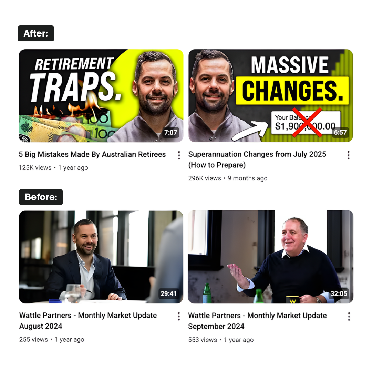Click the Retirement Traps video thumbnail

coord(101,96)
